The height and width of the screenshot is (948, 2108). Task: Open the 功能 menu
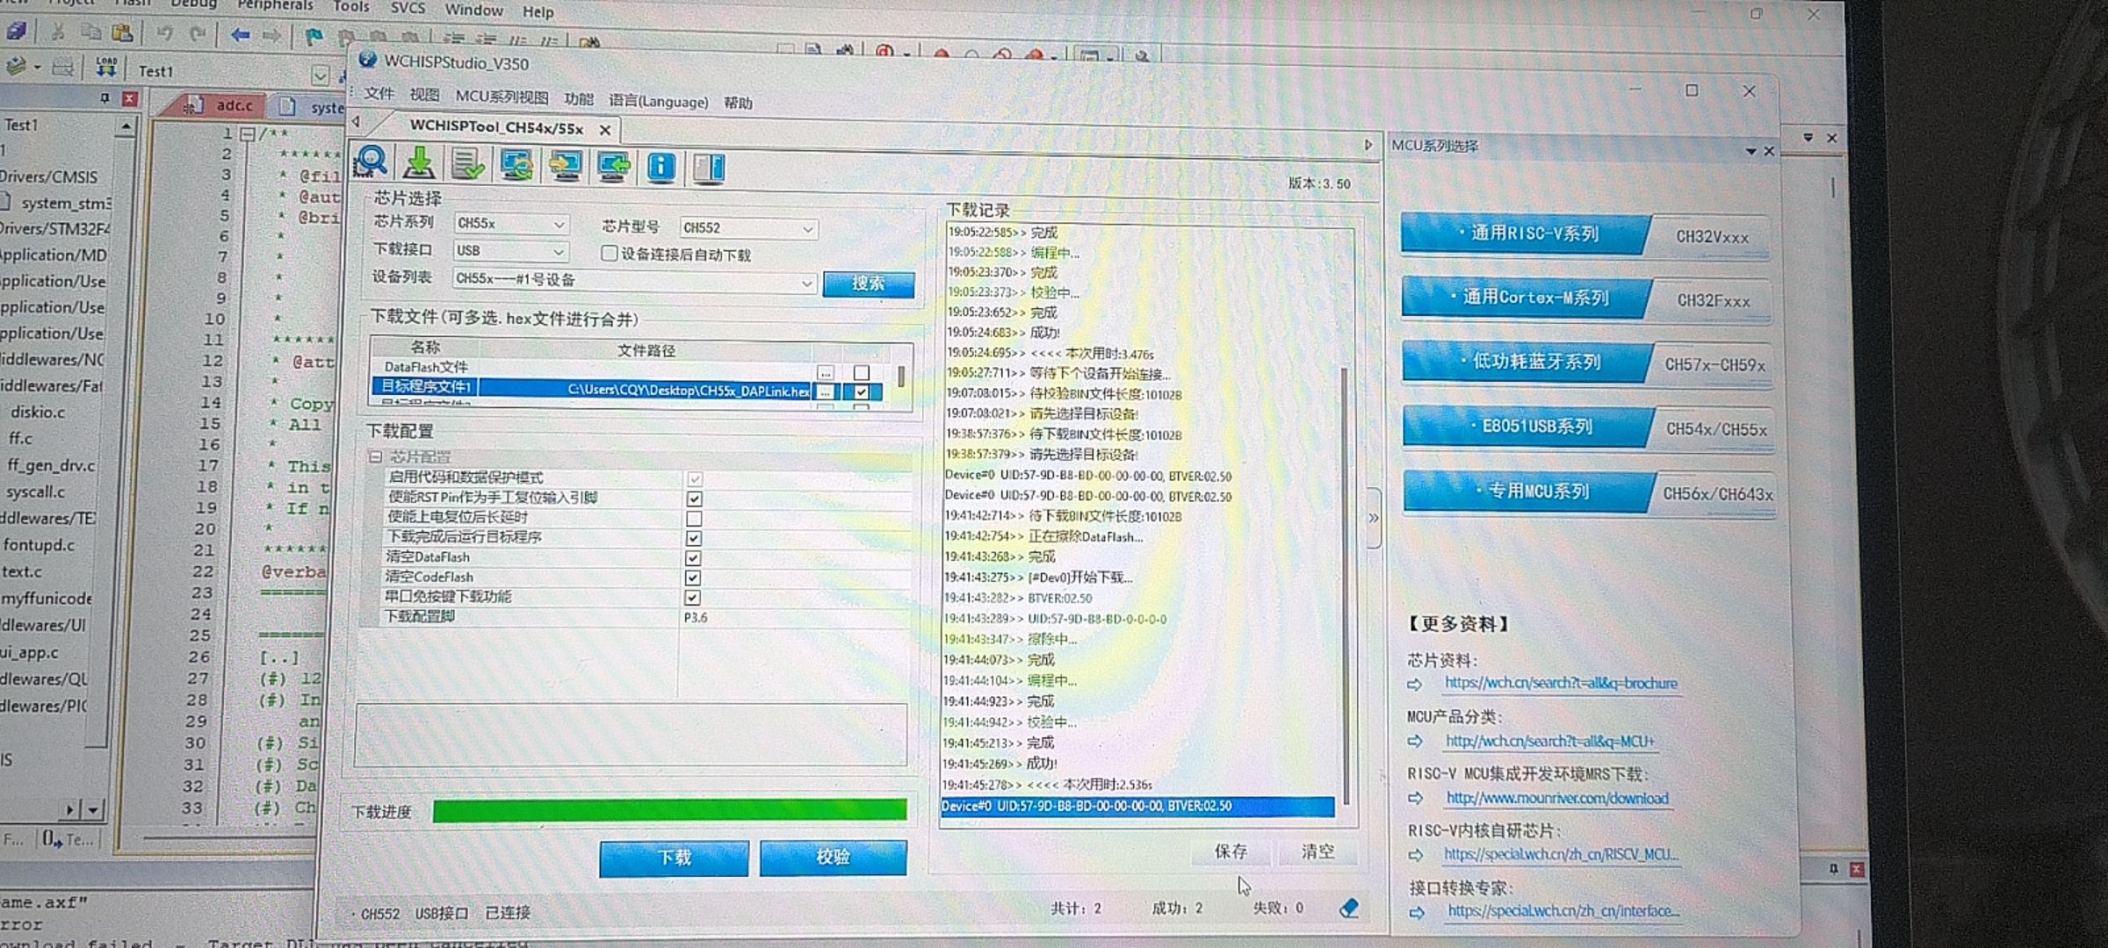click(579, 98)
